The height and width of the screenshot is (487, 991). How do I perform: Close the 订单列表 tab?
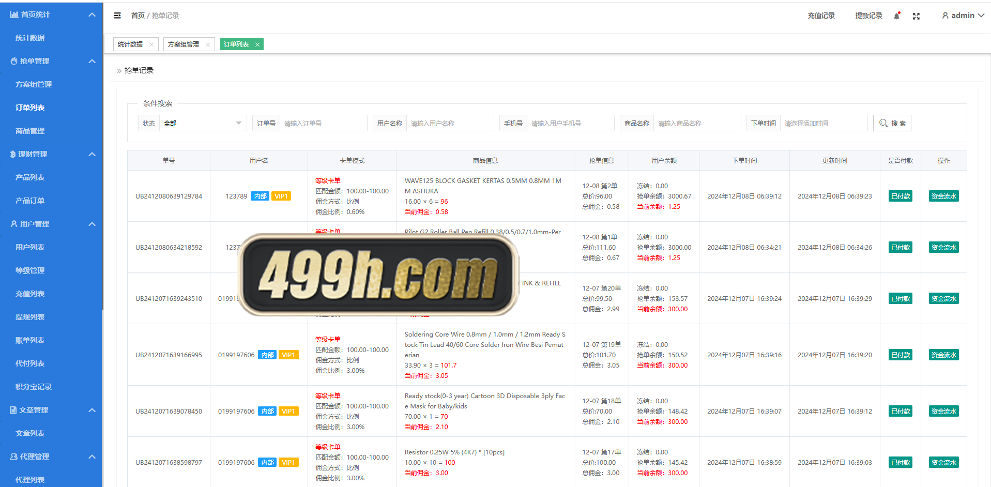pos(257,44)
